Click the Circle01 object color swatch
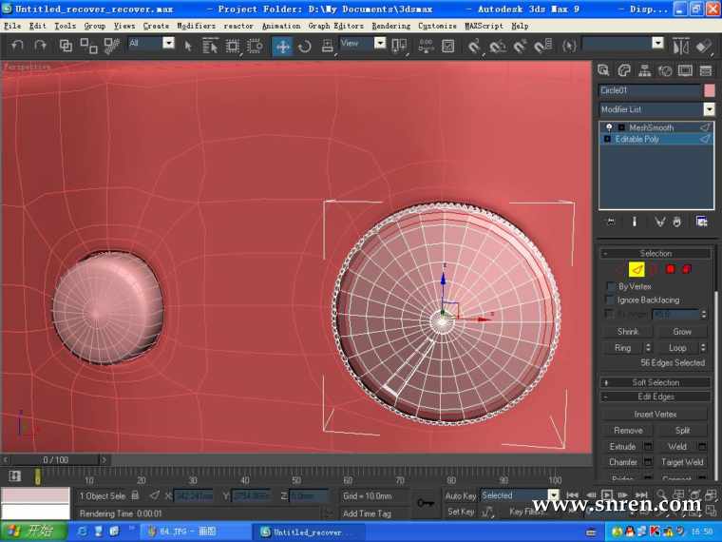 (709, 90)
